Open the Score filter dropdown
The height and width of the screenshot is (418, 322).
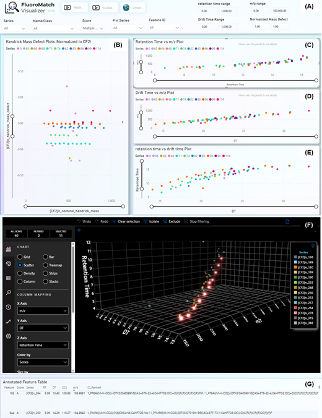pyautogui.click(x=93, y=28)
